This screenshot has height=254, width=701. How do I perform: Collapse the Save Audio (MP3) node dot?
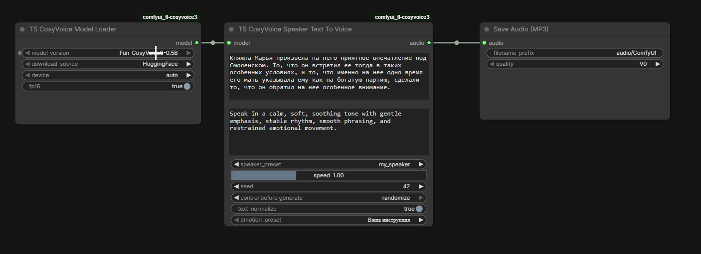[487, 29]
